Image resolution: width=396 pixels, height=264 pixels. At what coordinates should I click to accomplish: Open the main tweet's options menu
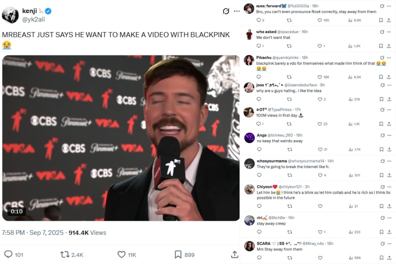coord(236,11)
